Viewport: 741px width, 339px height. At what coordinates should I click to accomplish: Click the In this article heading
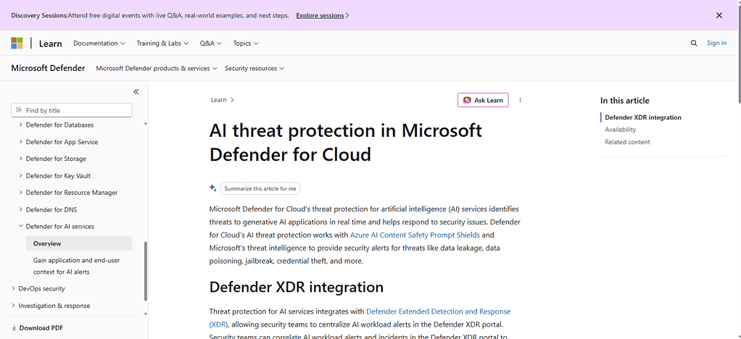[625, 101]
